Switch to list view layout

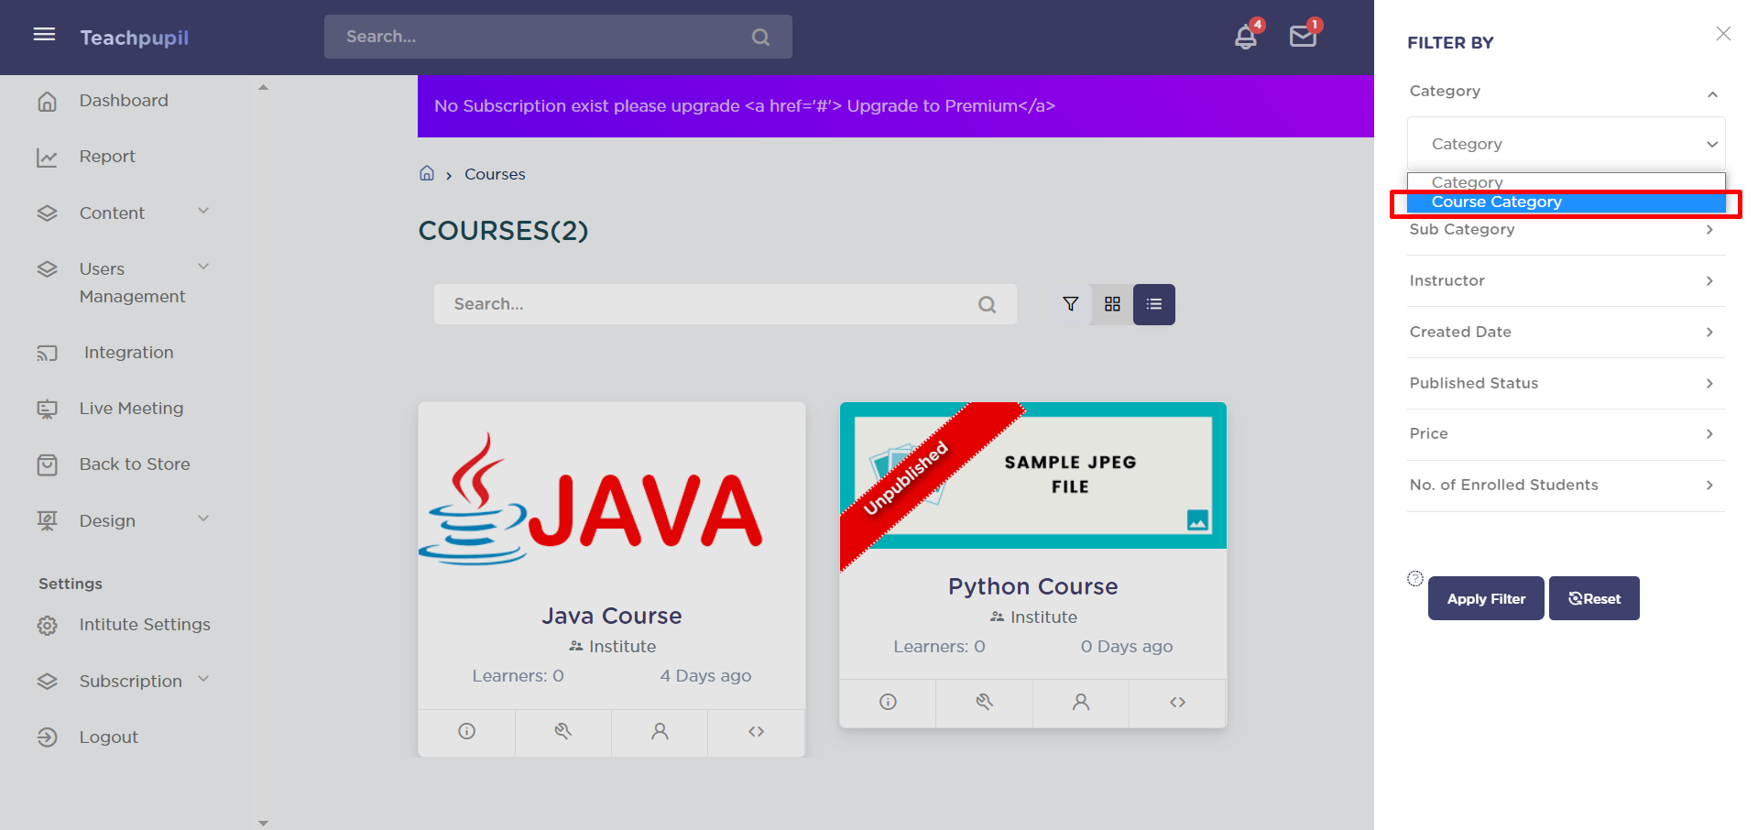click(x=1153, y=304)
